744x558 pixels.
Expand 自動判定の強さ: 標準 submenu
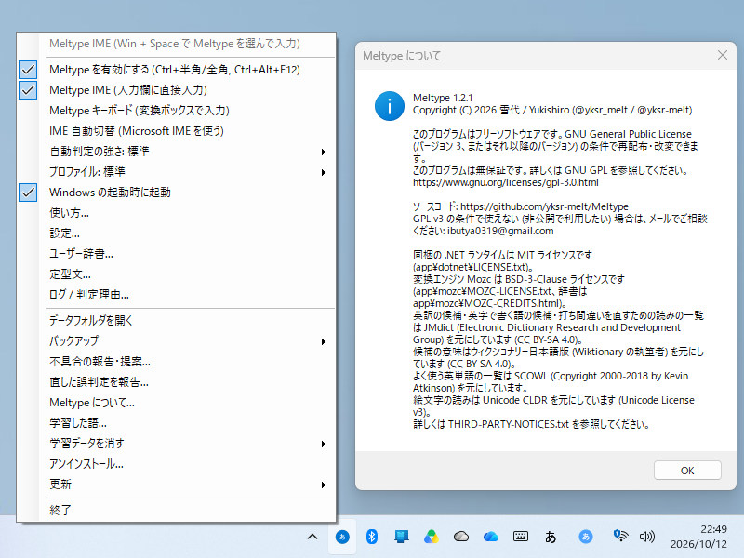[176, 152]
